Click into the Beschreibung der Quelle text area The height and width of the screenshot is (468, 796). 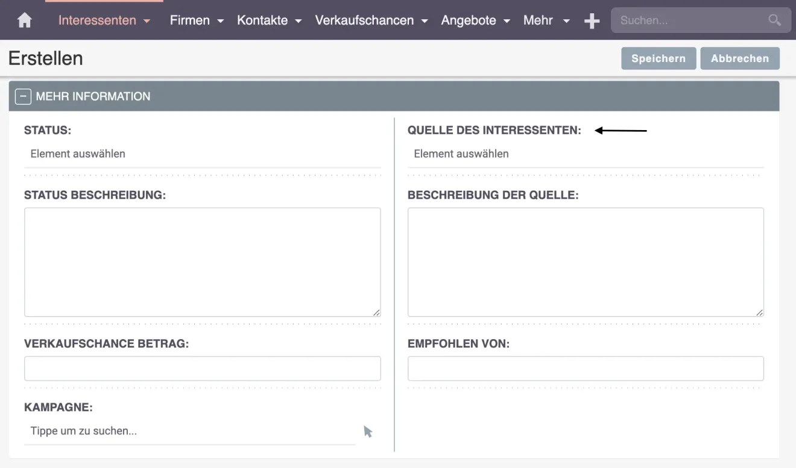coord(585,262)
